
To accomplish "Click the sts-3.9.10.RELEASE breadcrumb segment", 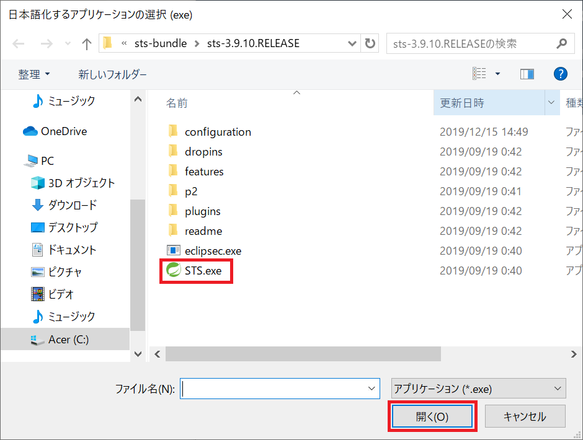I will [253, 43].
